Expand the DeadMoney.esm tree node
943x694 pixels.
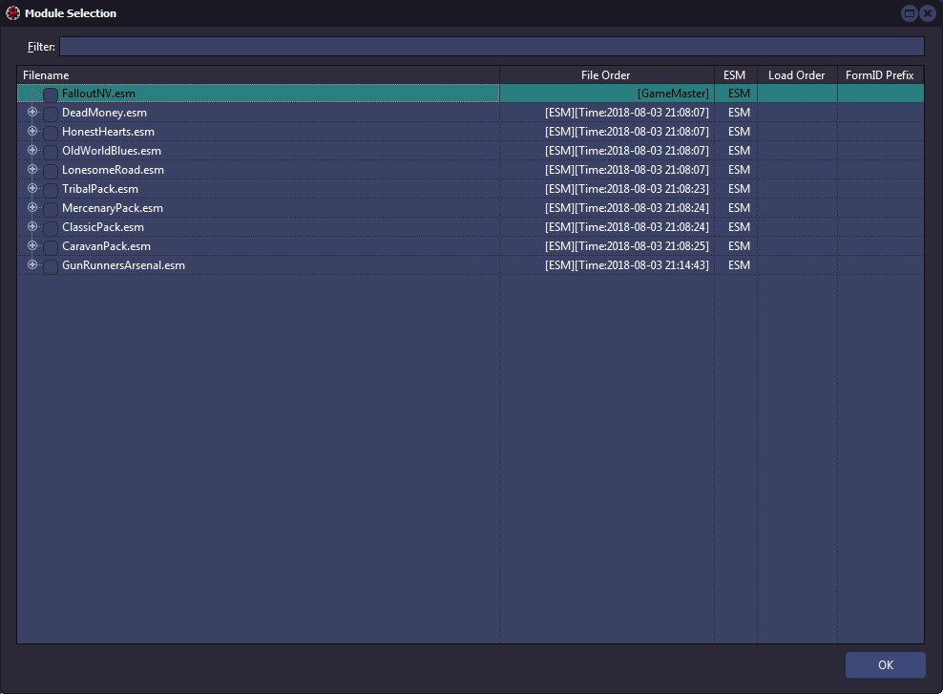pyautogui.click(x=32, y=112)
